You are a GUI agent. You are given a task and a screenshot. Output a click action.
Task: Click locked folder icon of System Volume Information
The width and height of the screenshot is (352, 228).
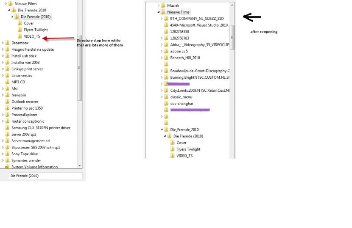(7, 167)
